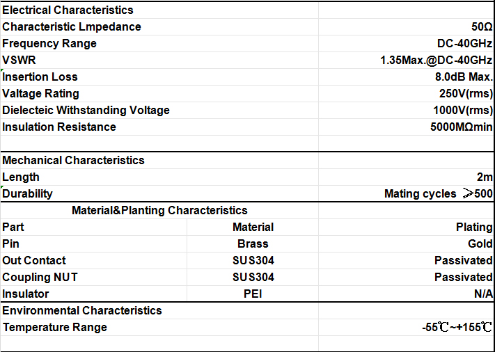Screen dimensions: 495x352
Task: Click the 5000MΩmin insulation resistance cell
Action: (x=406, y=127)
